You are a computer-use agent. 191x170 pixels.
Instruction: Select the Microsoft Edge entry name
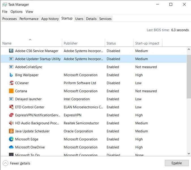click(27, 139)
